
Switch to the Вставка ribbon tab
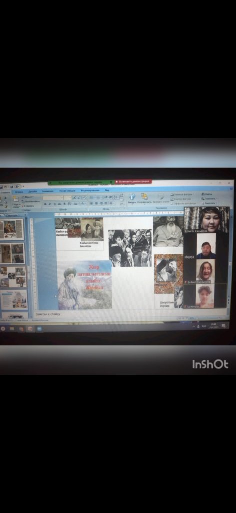19,192
